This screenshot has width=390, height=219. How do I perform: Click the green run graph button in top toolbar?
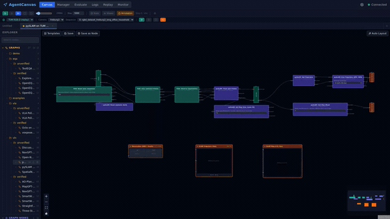coord(5,13)
